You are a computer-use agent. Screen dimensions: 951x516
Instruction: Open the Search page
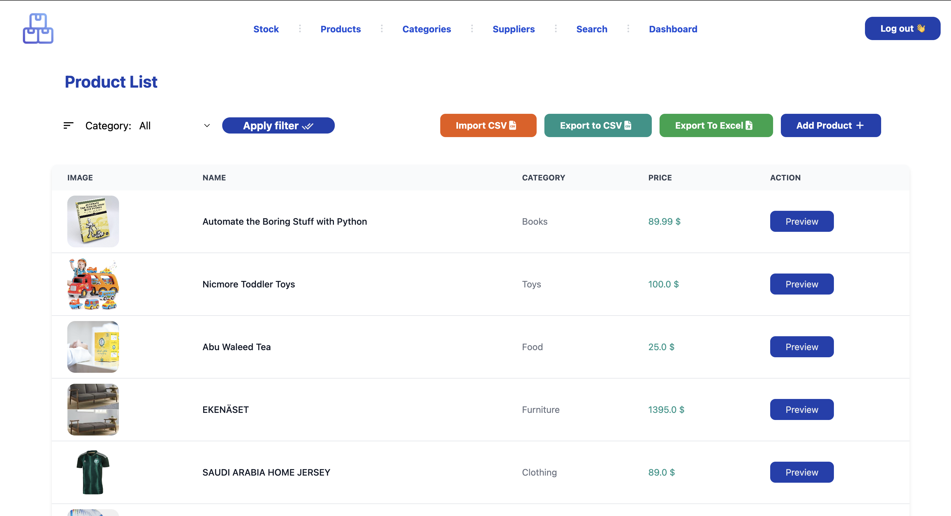click(x=591, y=29)
